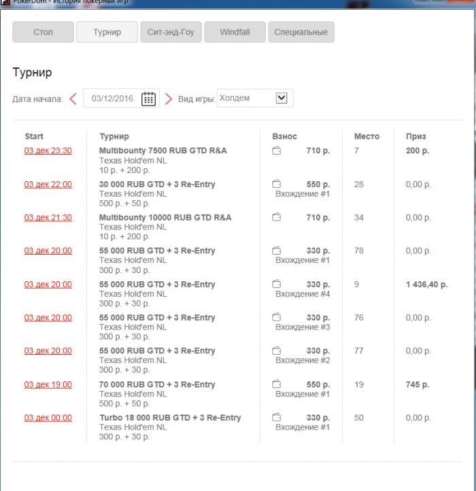Screen dimensions: 476x491
Task: Click the Start column header
Action: point(34,136)
